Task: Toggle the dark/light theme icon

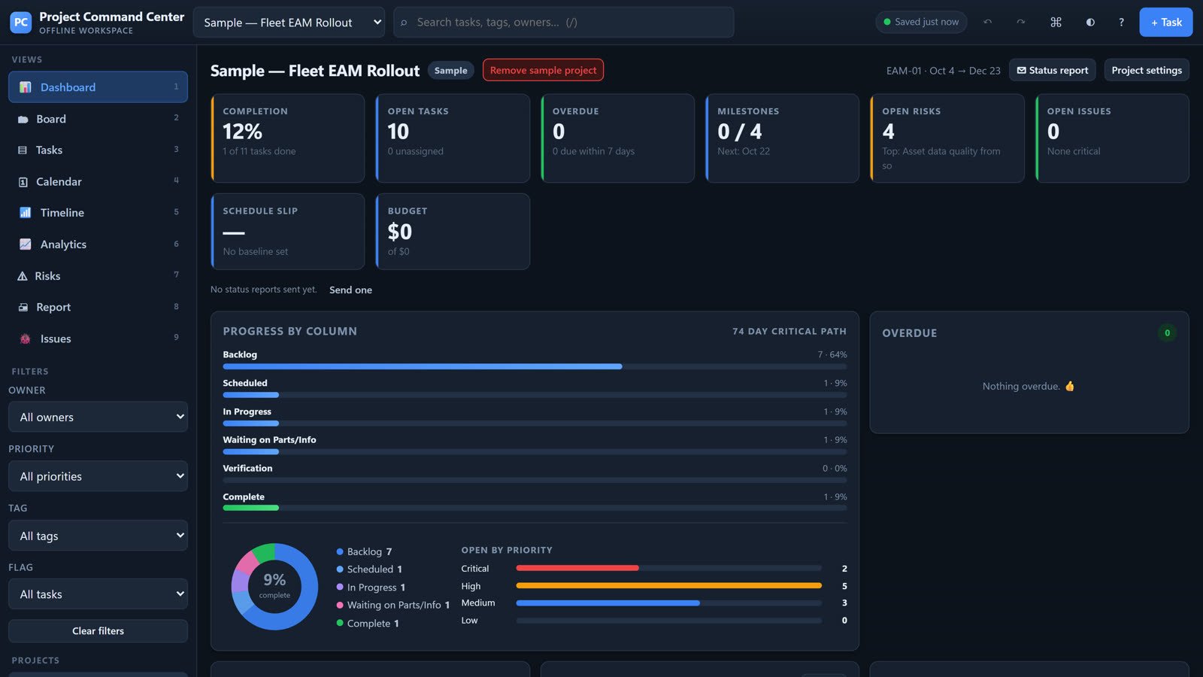Action: tap(1090, 23)
